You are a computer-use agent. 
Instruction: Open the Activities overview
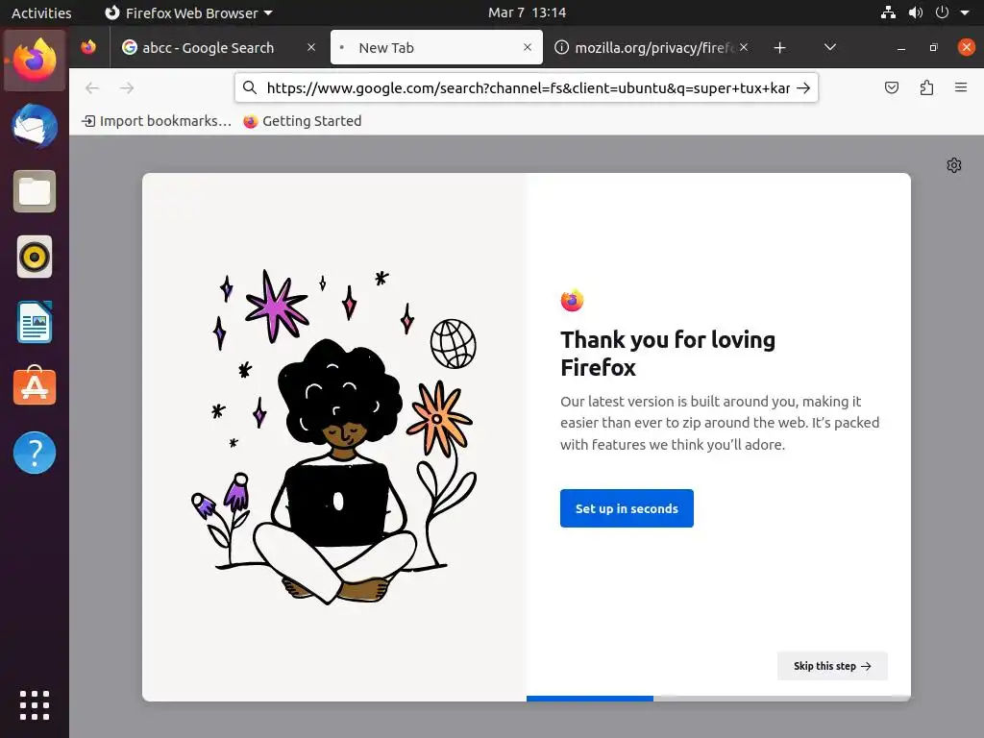(41, 12)
